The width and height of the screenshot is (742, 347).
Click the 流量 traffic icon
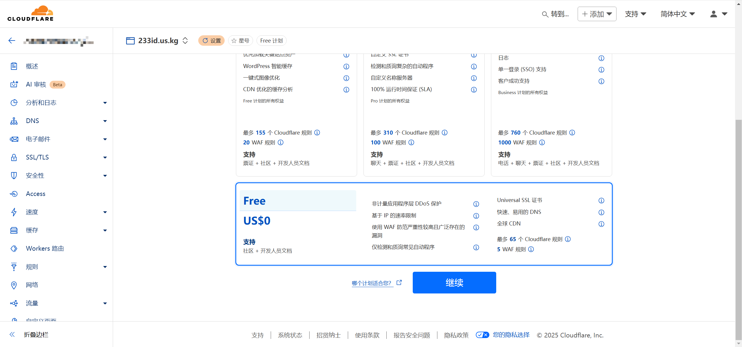[14, 303]
